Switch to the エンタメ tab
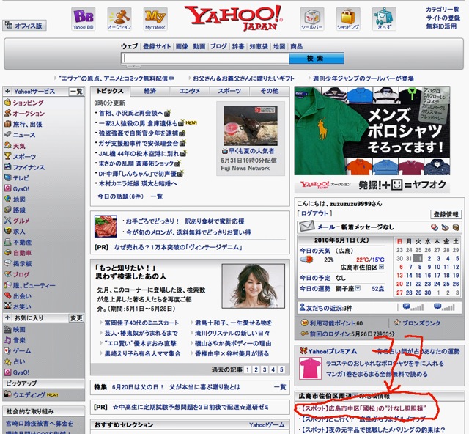The height and width of the screenshot is (434, 469). [x=190, y=91]
